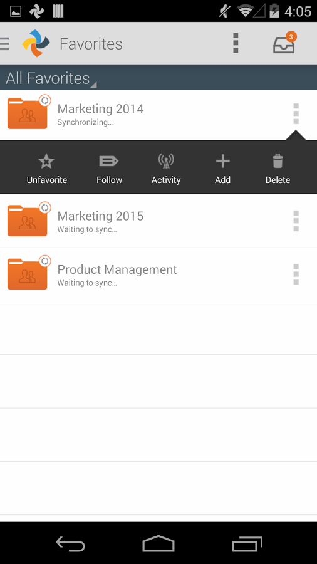Expand Marketing 2015 options menu
The height and width of the screenshot is (564, 317).
point(296,221)
